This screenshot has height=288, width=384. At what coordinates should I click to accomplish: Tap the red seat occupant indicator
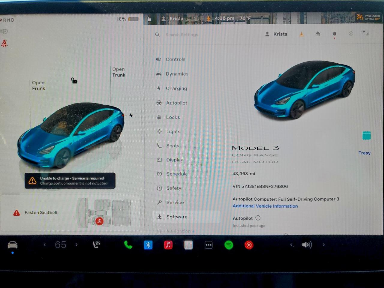click(99, 221)
